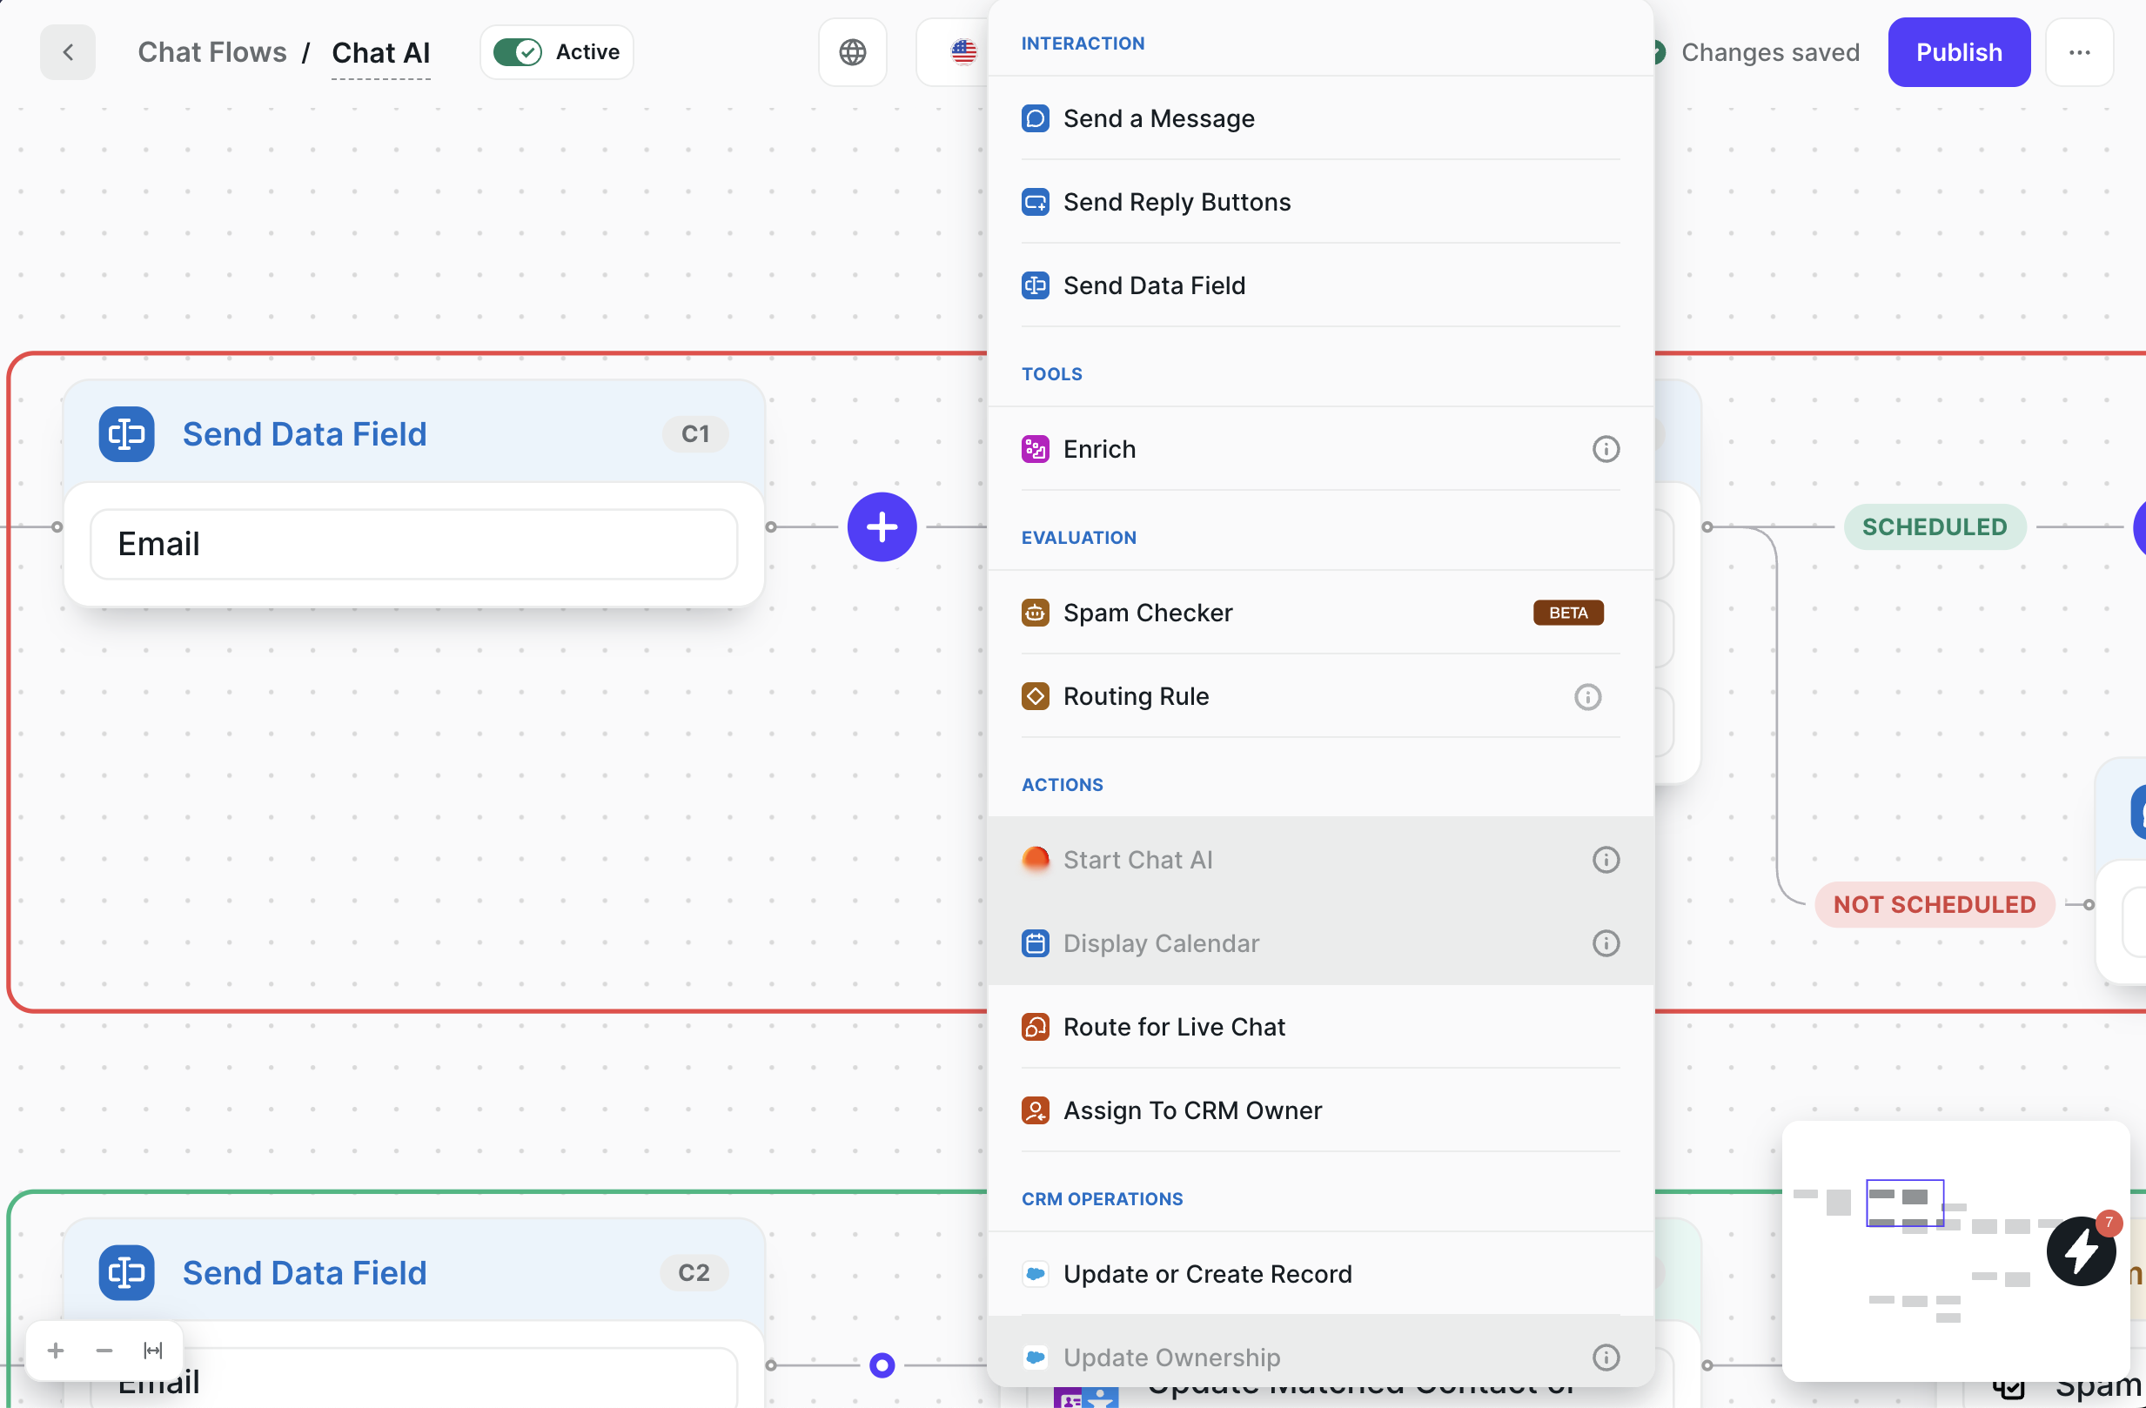Screen dimensions: 2146x1408
Task: Select Send Reply Buttons from menu
Action: pos(1320,202)
